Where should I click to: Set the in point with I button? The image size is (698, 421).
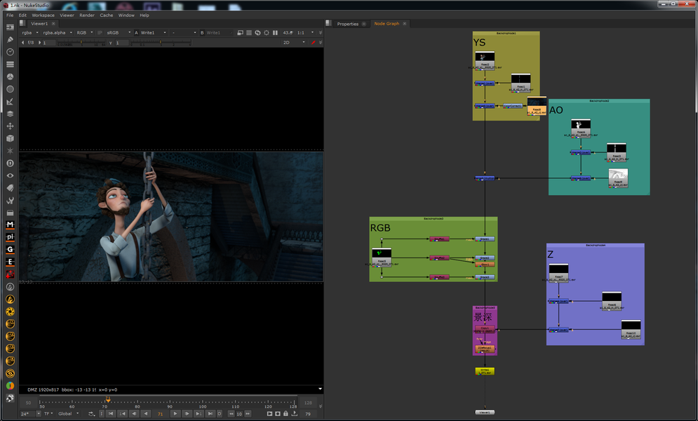[x=102, y=413]
